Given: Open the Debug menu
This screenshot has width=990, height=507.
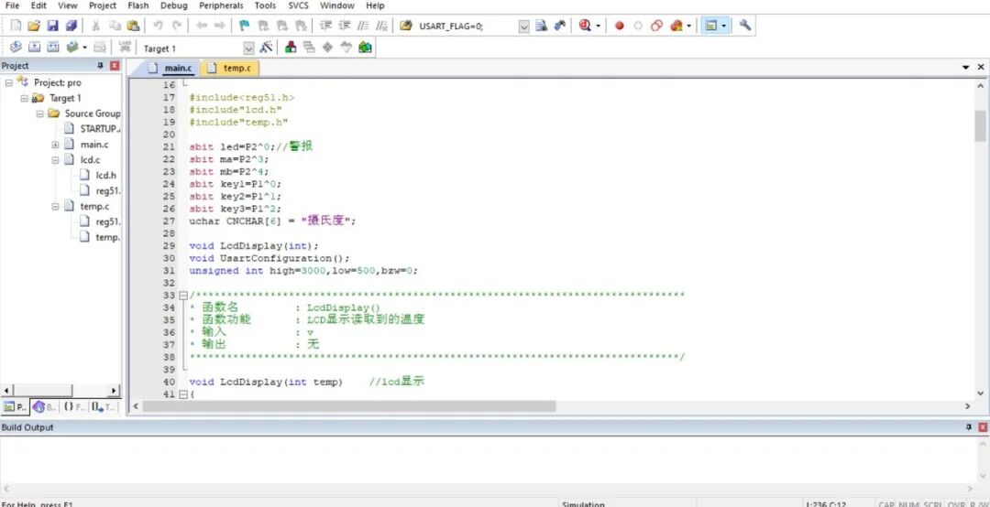Looking at the screenshot, I should [x=173, y=5].
